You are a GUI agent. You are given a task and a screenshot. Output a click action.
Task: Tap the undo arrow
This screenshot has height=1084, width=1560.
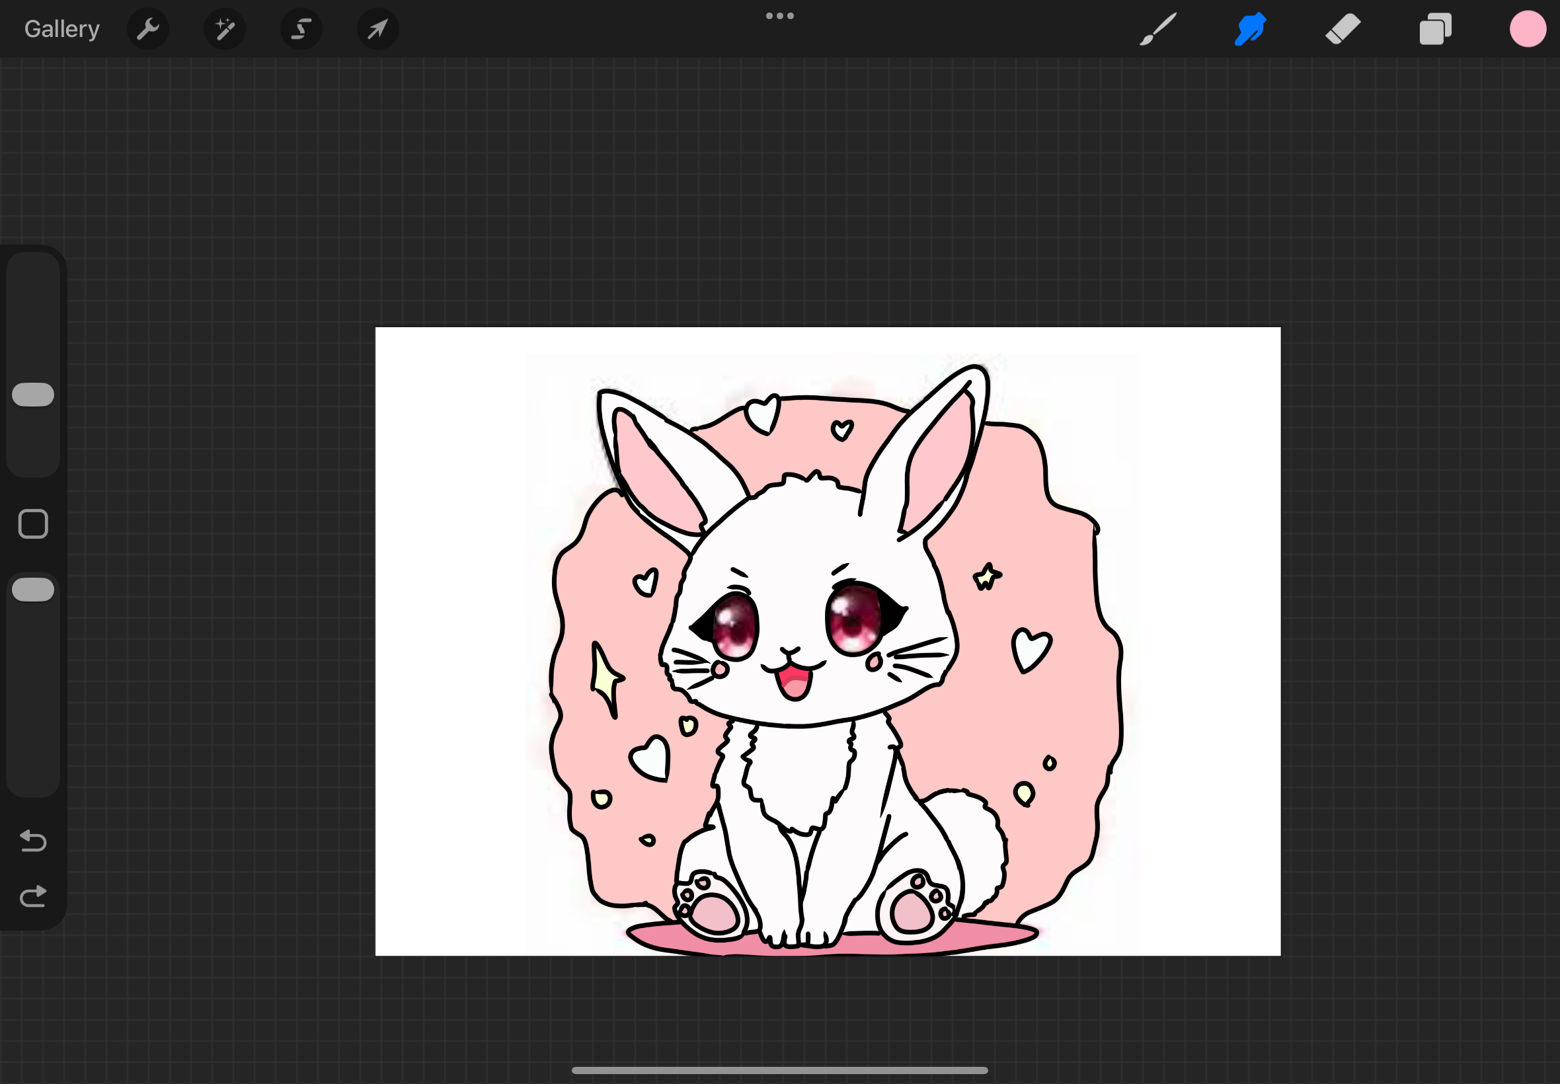[32, 841]
